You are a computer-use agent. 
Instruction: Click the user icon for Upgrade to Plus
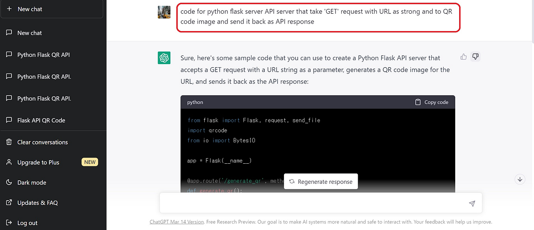click(9, 162)
